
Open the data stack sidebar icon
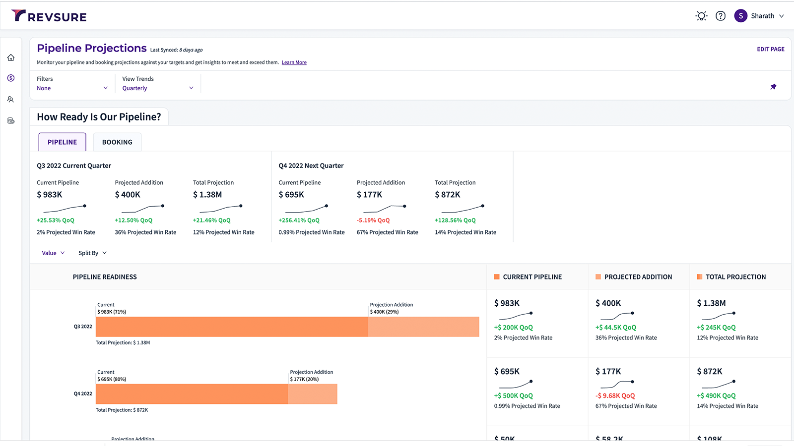11,121
